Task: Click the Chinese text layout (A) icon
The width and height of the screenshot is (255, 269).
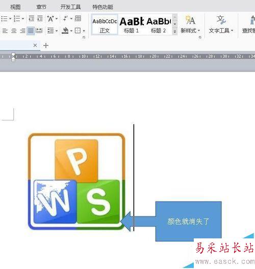Action: click(x=50, y=18)
